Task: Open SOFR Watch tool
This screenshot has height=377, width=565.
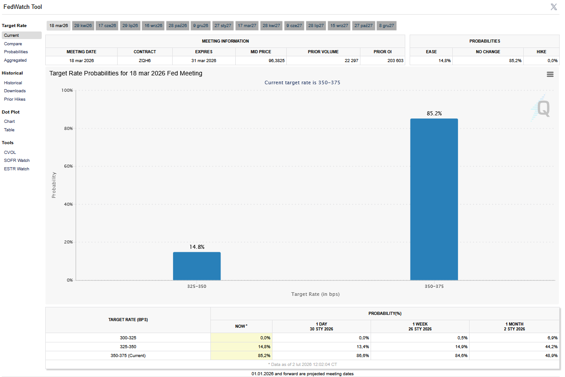Action: (x=17, y=161)
